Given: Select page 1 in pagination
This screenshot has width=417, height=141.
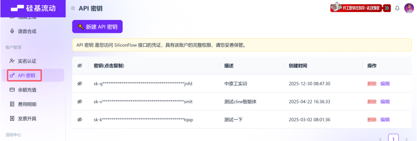Looking at the screenshot, I should click(393, 138).
